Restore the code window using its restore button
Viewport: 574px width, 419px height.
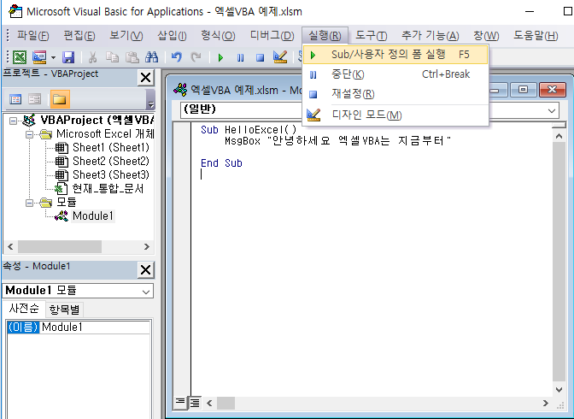[x=523, y=90]
